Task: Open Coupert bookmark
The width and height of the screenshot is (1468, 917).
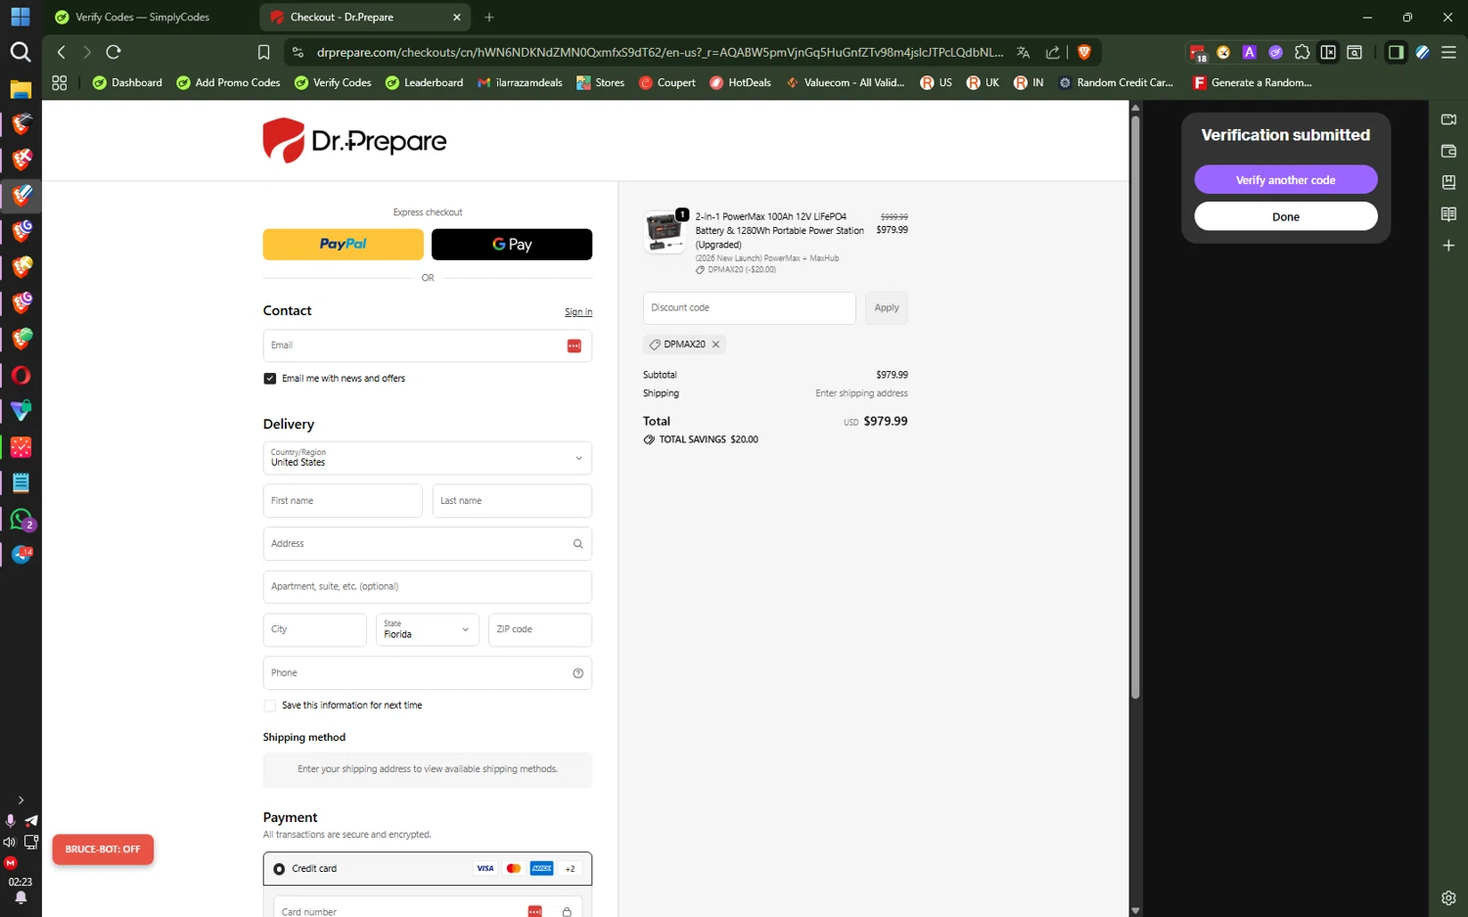Action: coord(667,83)
